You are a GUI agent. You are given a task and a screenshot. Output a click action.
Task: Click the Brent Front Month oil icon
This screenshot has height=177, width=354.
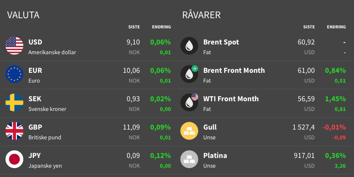(189, 74)
